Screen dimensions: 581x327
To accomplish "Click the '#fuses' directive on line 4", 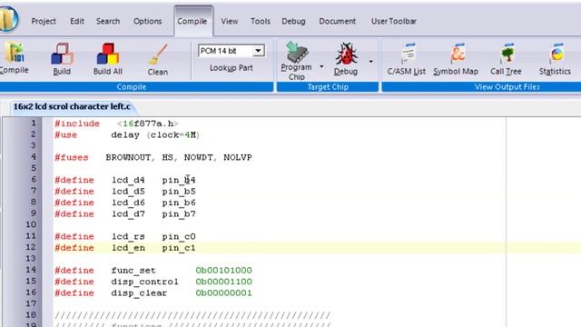I will coord(72,157).
